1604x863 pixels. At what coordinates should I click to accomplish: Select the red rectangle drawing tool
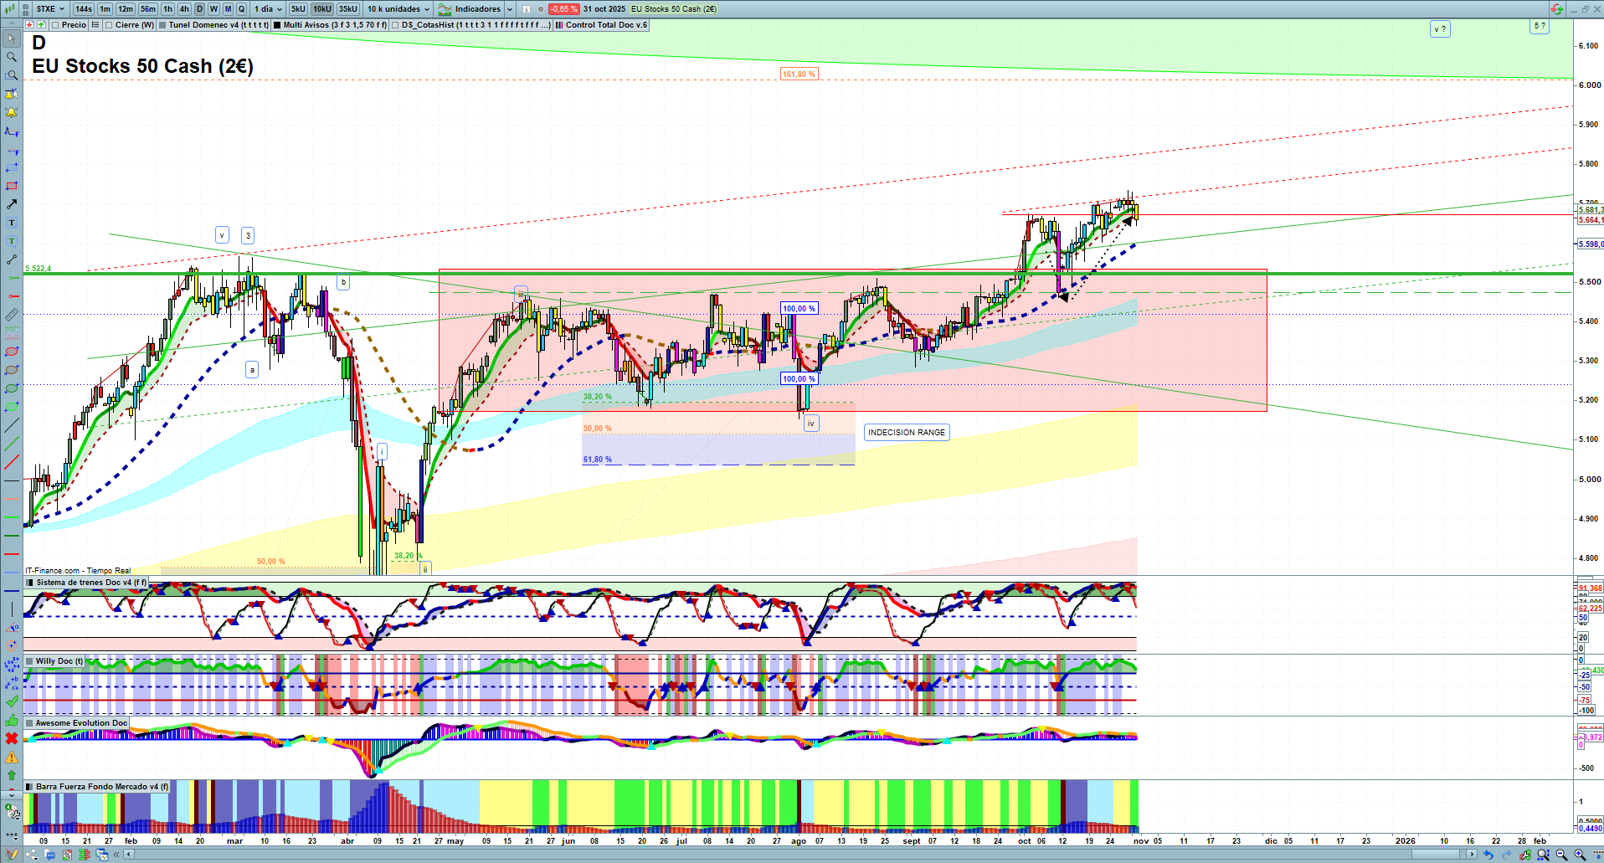[12, 186]
